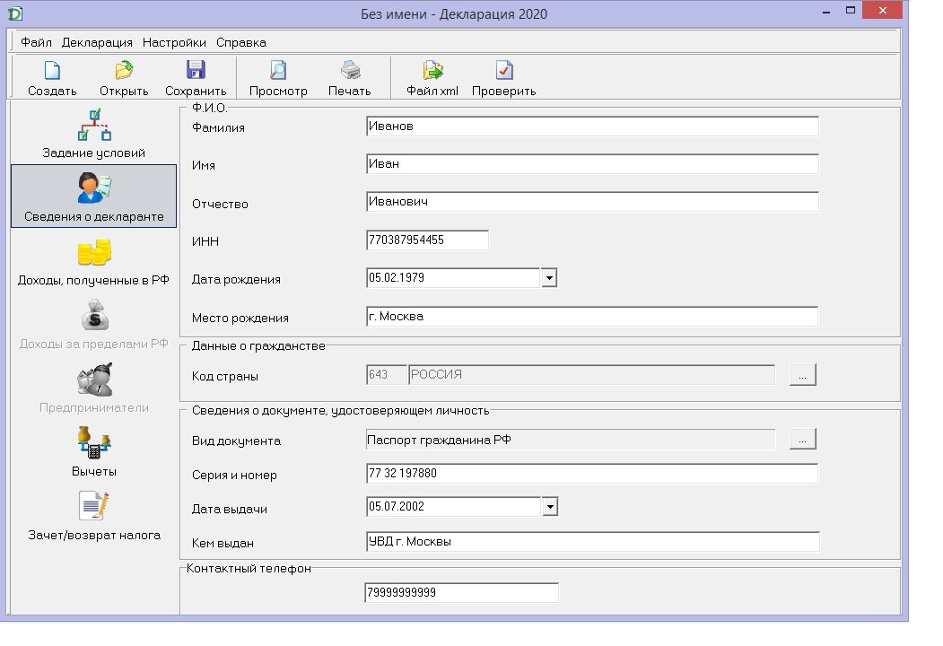This screenshot has height=646, width=943.
Task: Click the application logo in the title bar
Action: (15, 13)
